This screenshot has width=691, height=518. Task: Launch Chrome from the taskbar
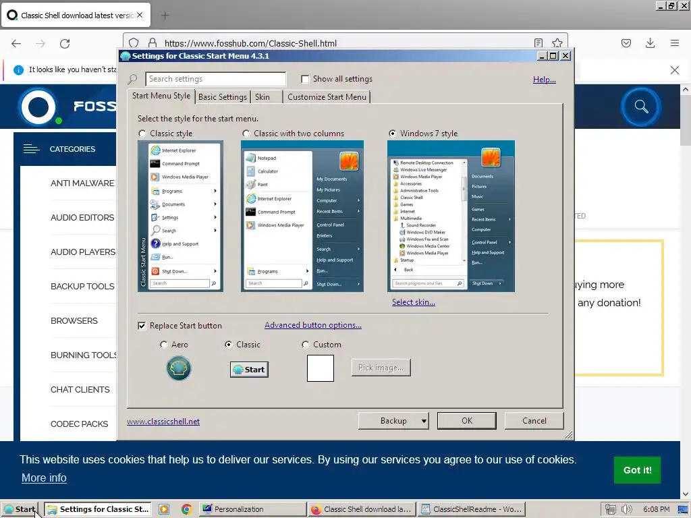click(186, 509)
